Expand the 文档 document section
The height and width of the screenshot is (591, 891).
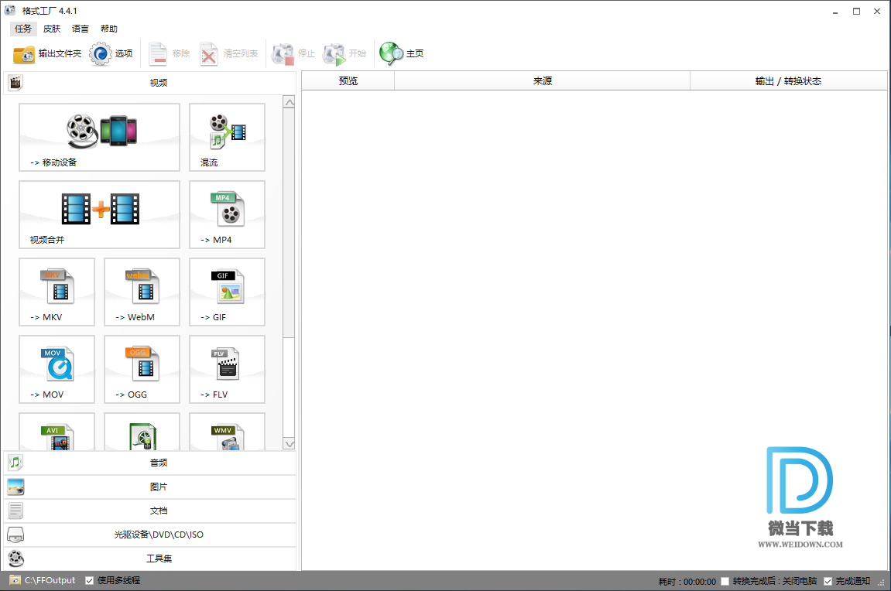[150, 511]
